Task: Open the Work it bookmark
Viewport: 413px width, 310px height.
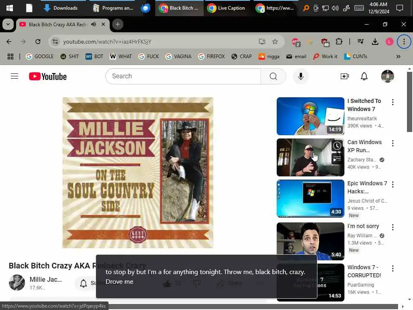Action: point(325,57)
